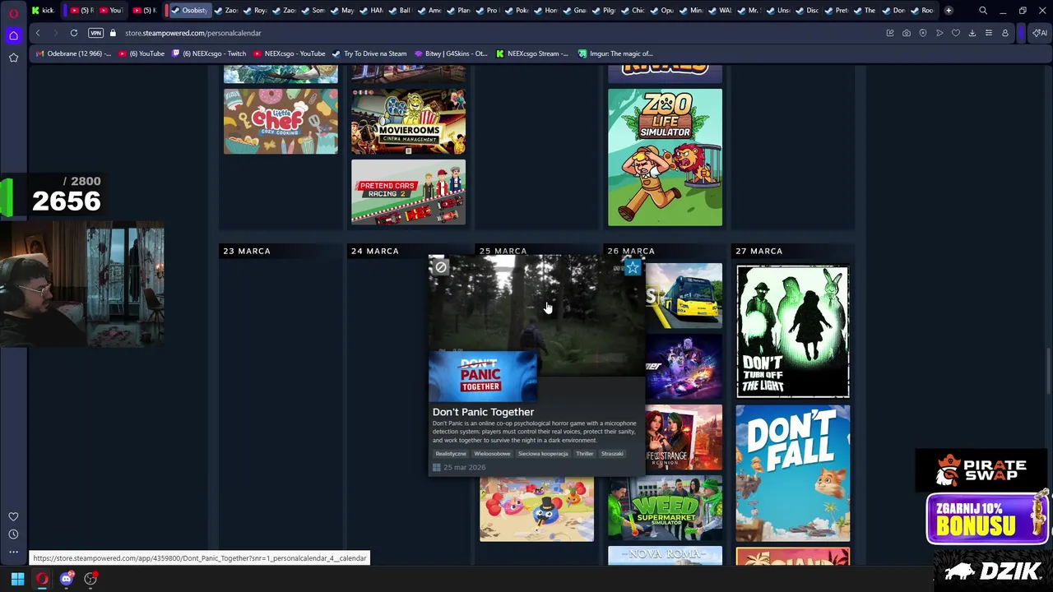
Task: Go forward using the browser forward arrow
Action: (55, 33)
